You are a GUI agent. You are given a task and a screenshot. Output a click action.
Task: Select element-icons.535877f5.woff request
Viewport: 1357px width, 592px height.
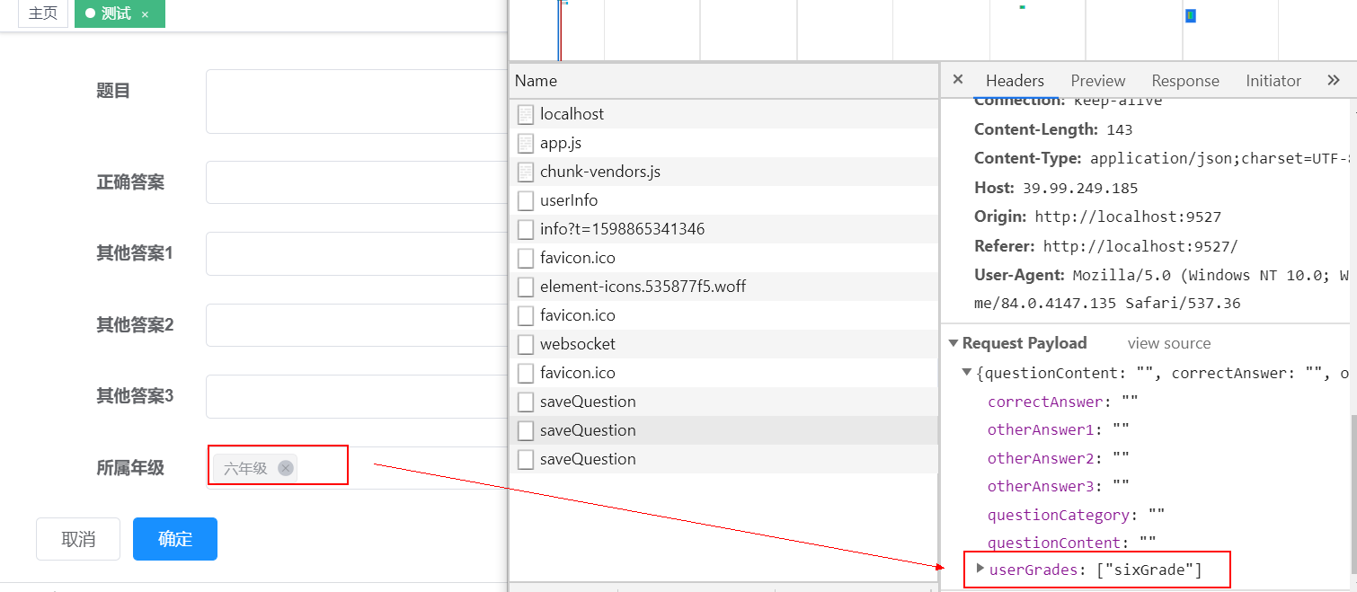724,287
